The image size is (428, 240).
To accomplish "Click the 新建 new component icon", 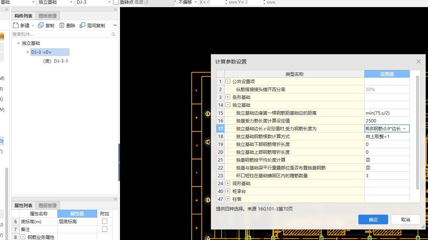I will click(x=16, y=25).
